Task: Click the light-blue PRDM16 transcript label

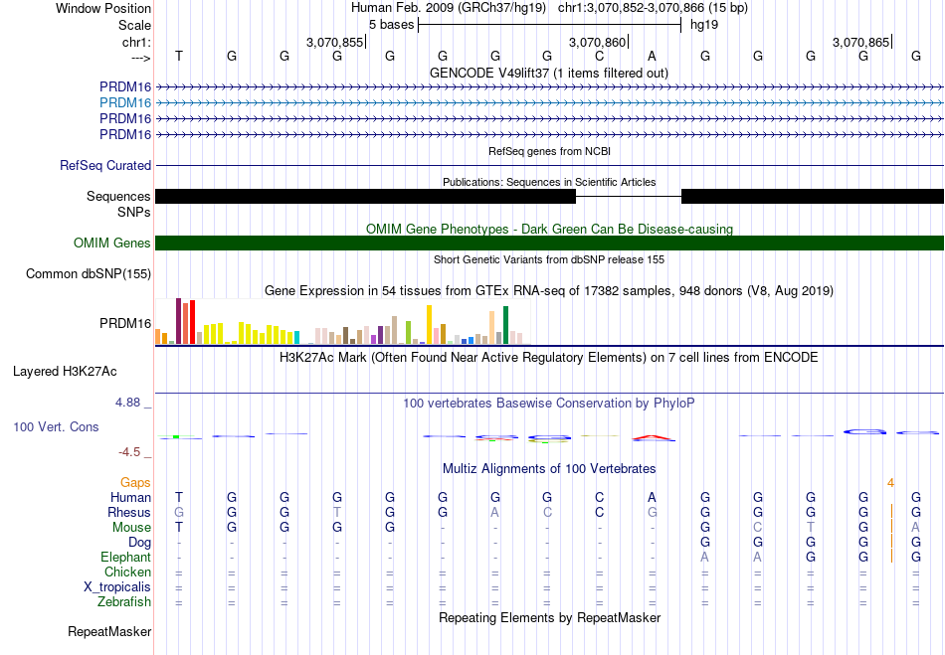Action: 125,102
